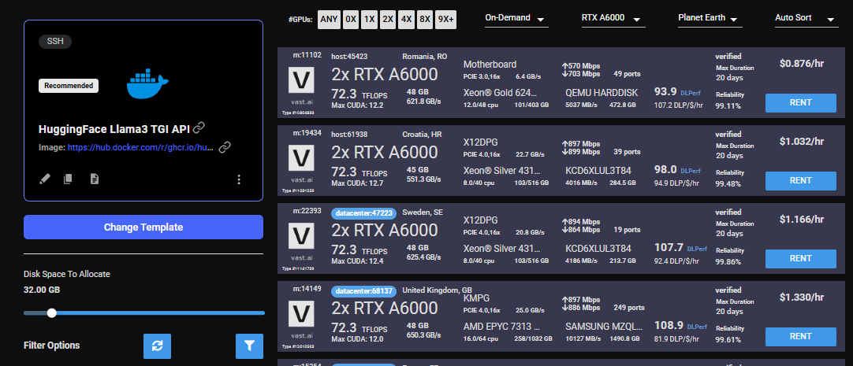Open the template readme document icon
853x366 pixels.
click(95, 179)
